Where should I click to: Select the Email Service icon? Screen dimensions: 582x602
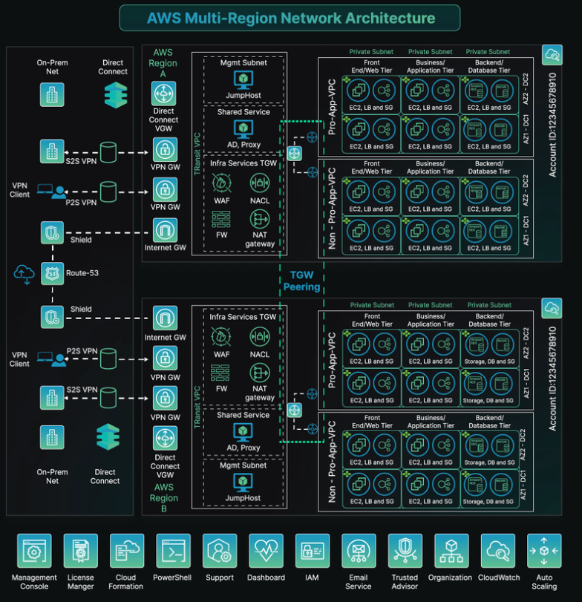359,551
